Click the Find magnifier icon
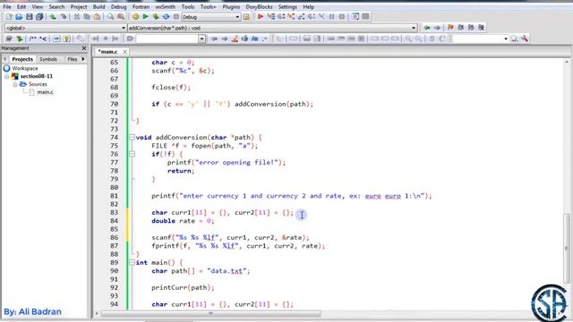 click(x=110, y=17)
